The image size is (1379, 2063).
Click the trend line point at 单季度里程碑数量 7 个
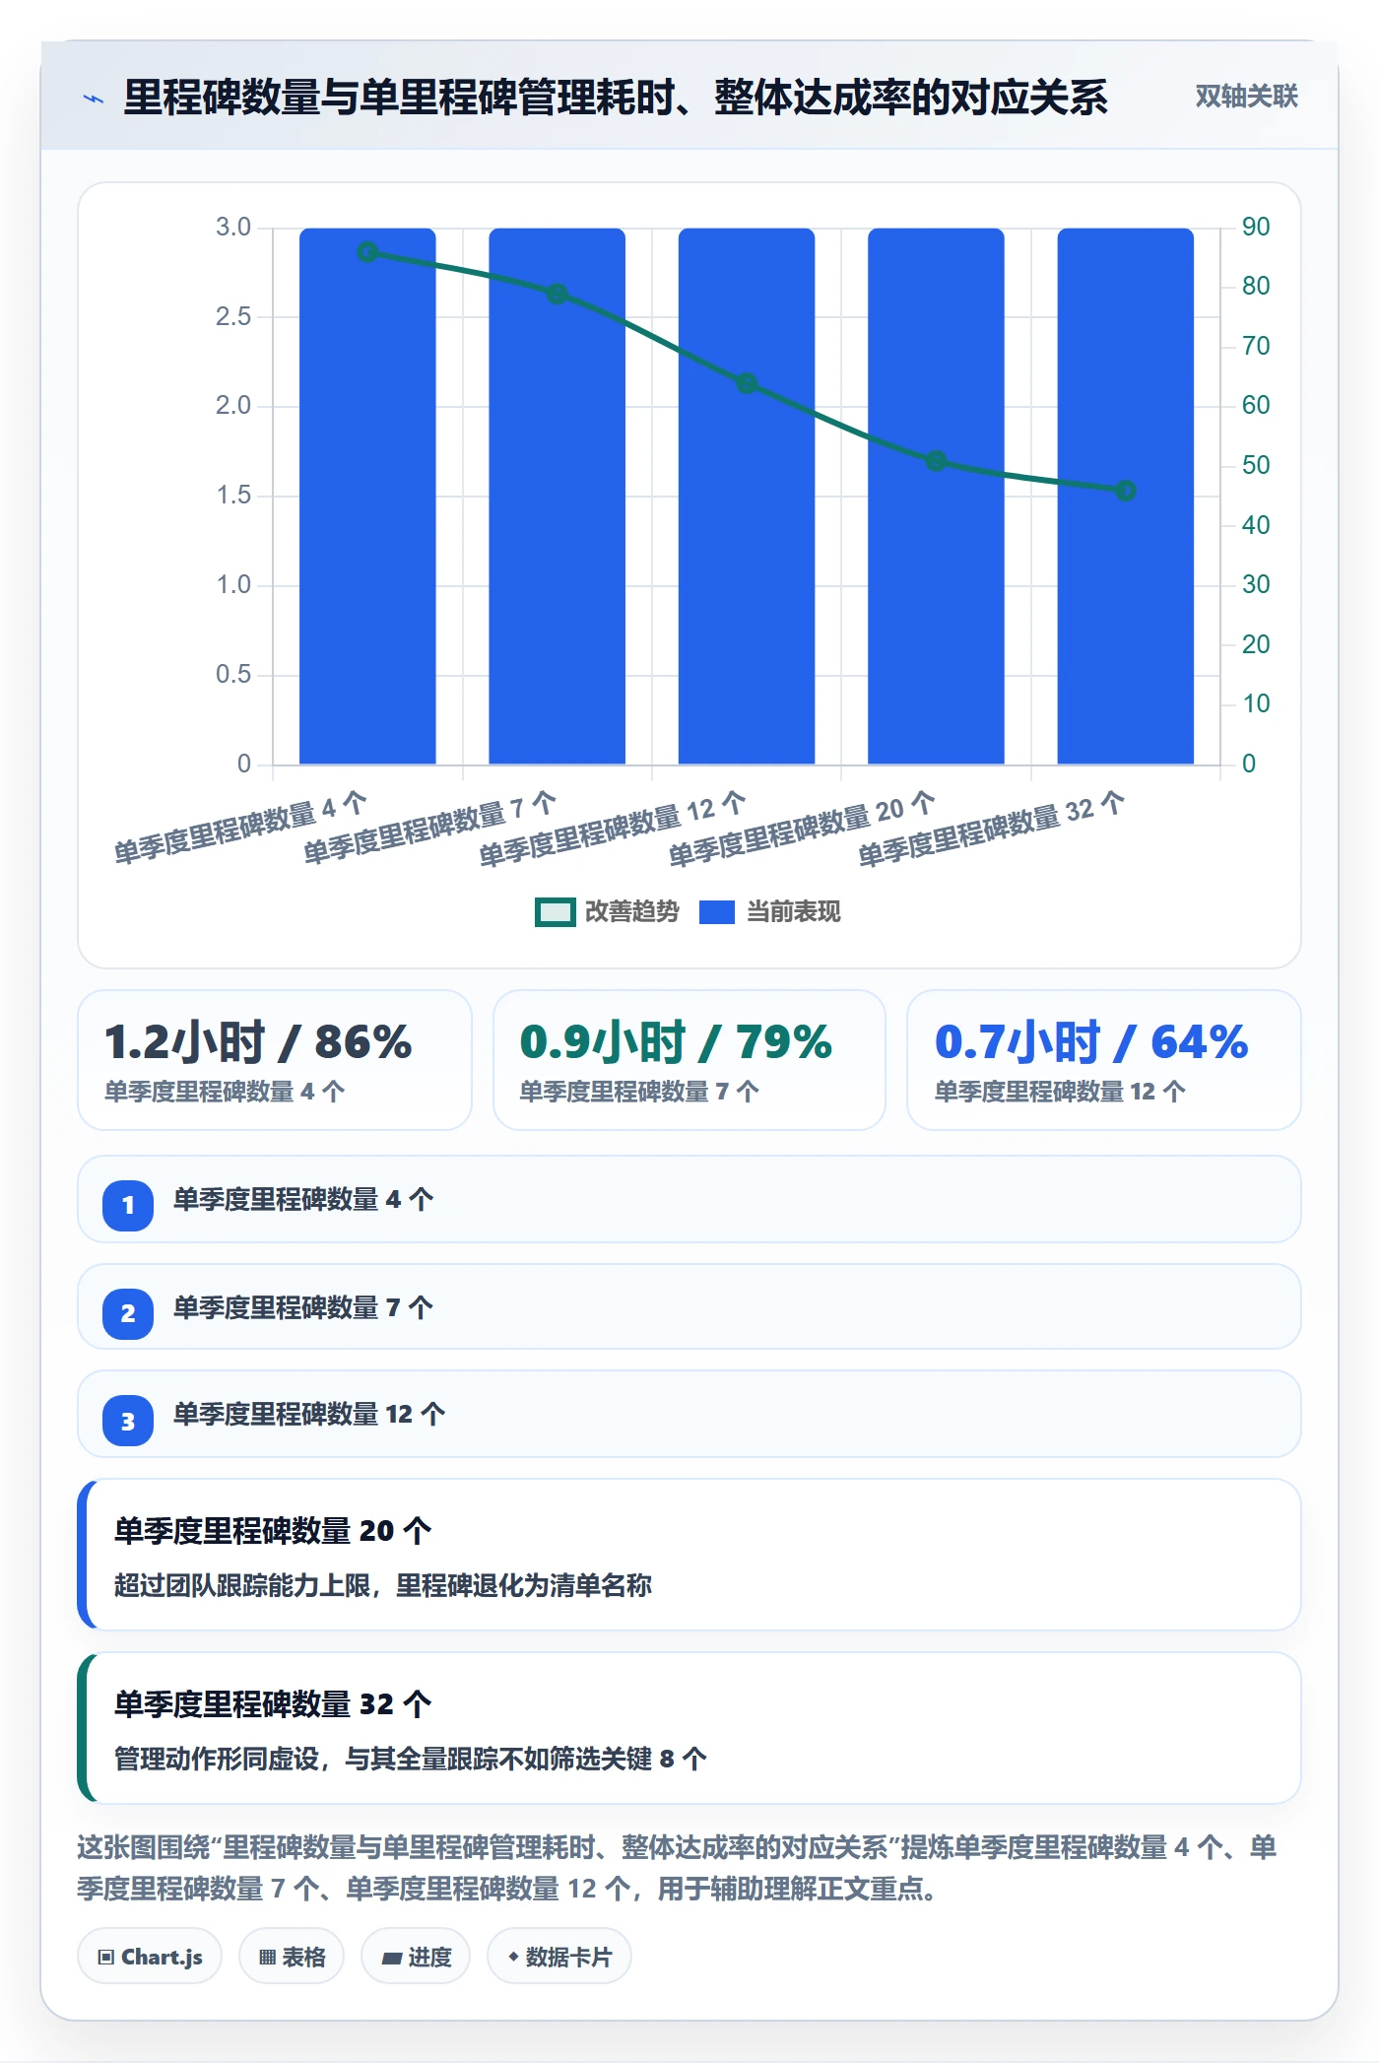(557, 294)
